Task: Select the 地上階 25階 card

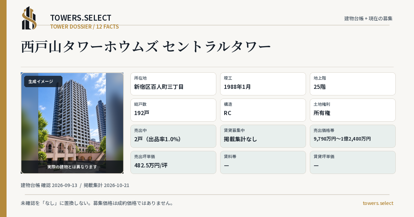Action: (x=353, y=84)
